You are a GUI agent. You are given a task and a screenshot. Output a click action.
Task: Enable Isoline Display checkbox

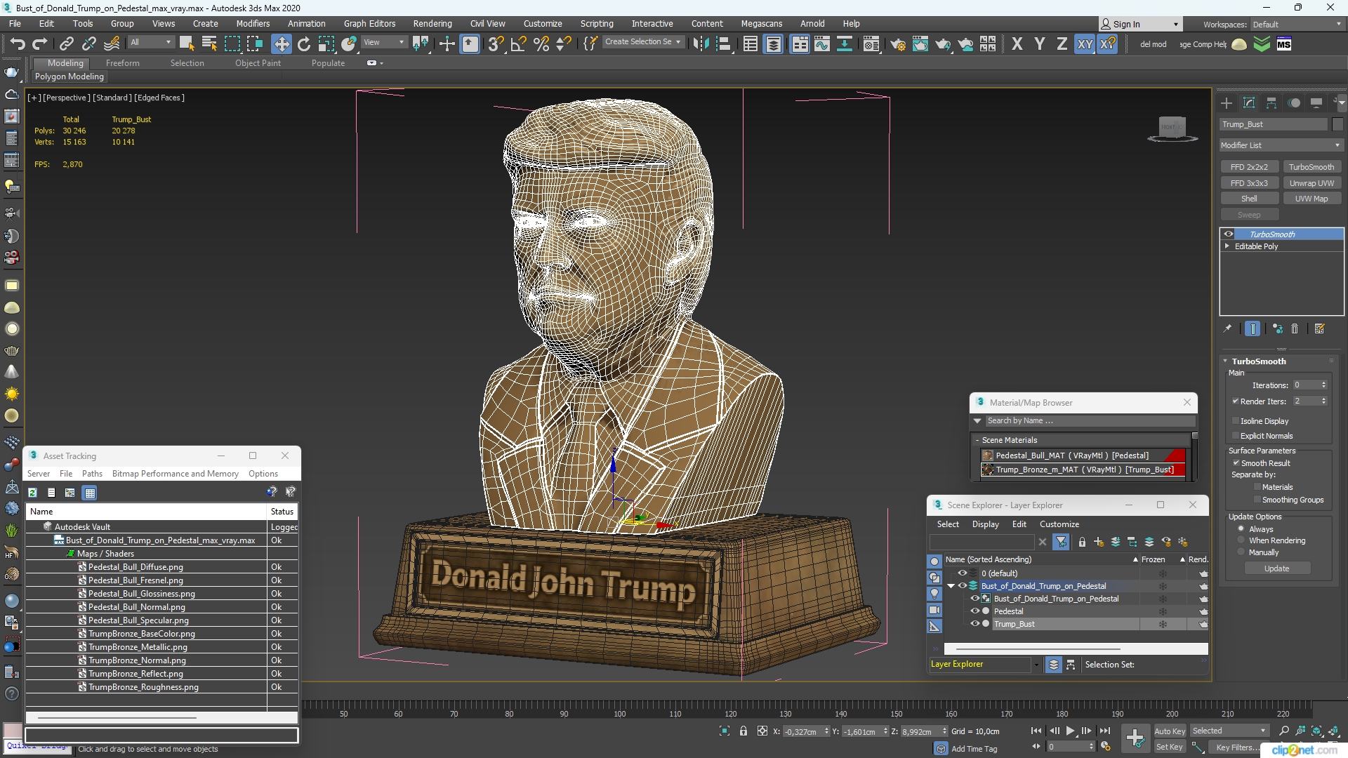tap(1236, 421)
